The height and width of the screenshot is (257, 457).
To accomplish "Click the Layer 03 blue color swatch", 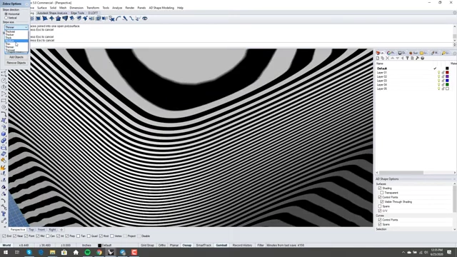I will [x=448, y=81].
